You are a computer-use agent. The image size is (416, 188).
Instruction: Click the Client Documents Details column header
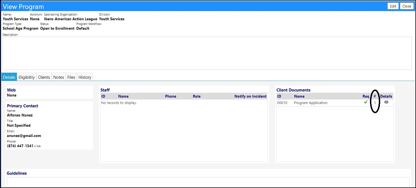coord(386,96)
